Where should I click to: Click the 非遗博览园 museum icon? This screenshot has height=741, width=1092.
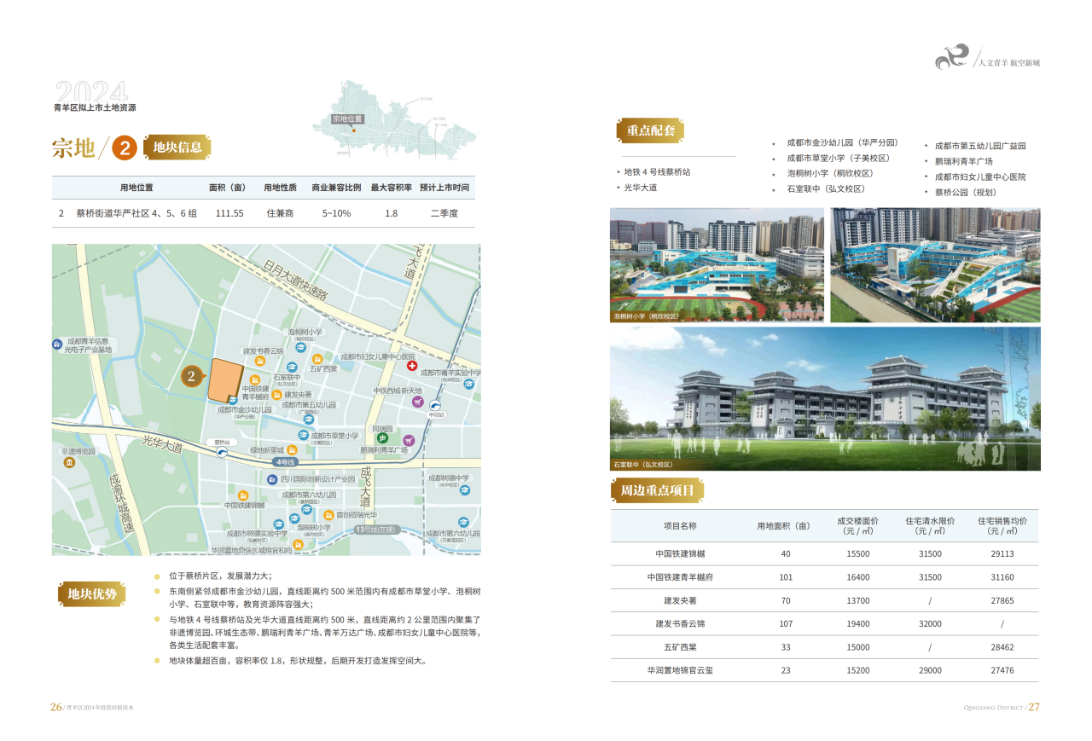70,463
